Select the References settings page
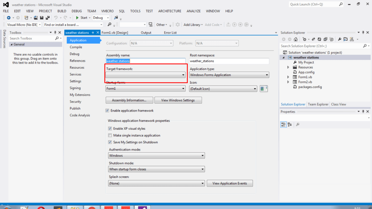Image resolution: width=372 pixels, height=209 pixels. (77, 61)
